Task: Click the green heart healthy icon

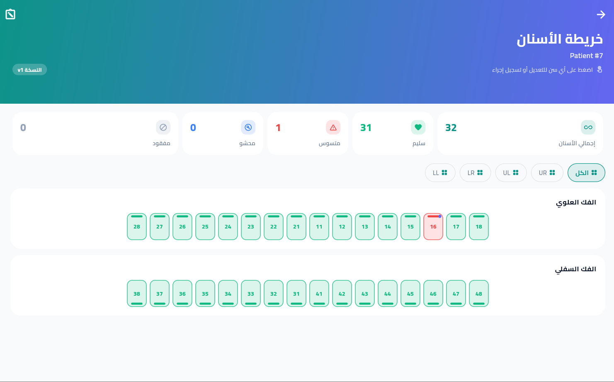Action: pyautogui.click(x=418, y=127)
